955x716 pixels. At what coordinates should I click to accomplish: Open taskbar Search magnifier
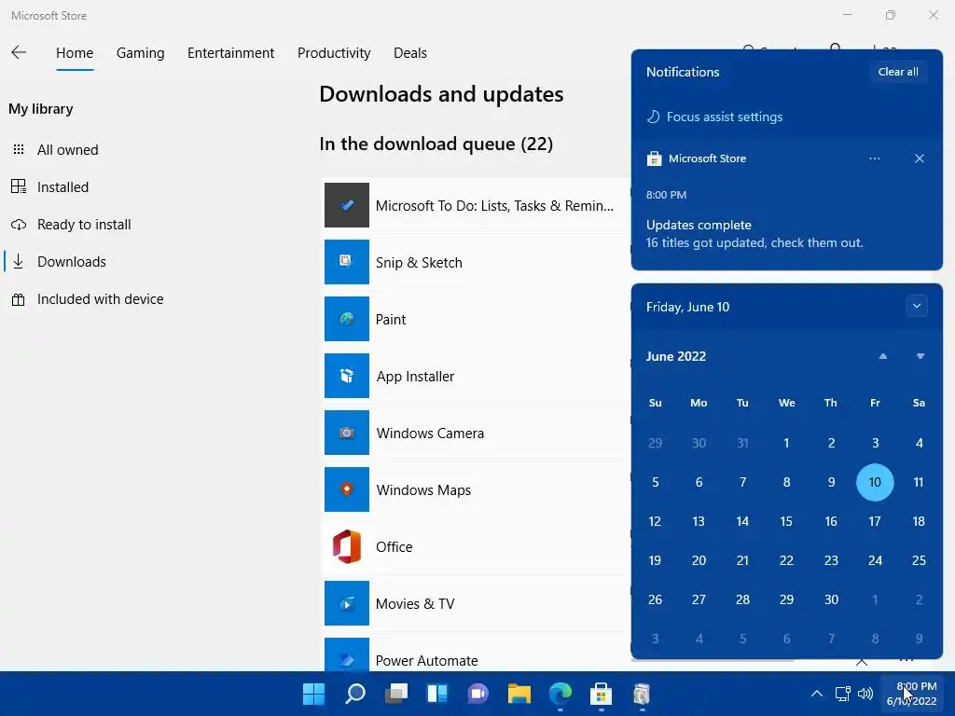pos(355,694)
